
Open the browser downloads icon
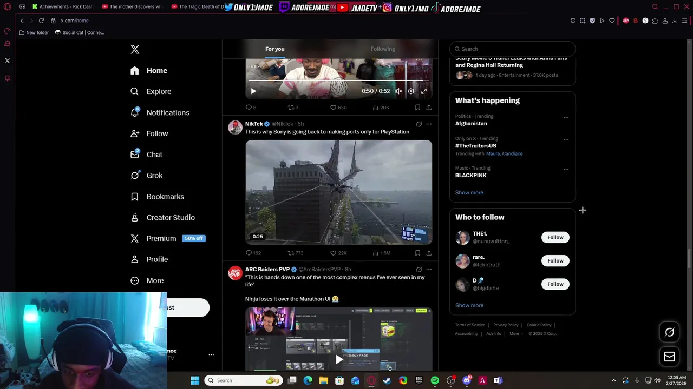click(675, 21)
